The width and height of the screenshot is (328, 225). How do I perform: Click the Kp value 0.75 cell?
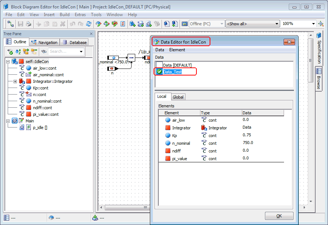tap(247, 135)
